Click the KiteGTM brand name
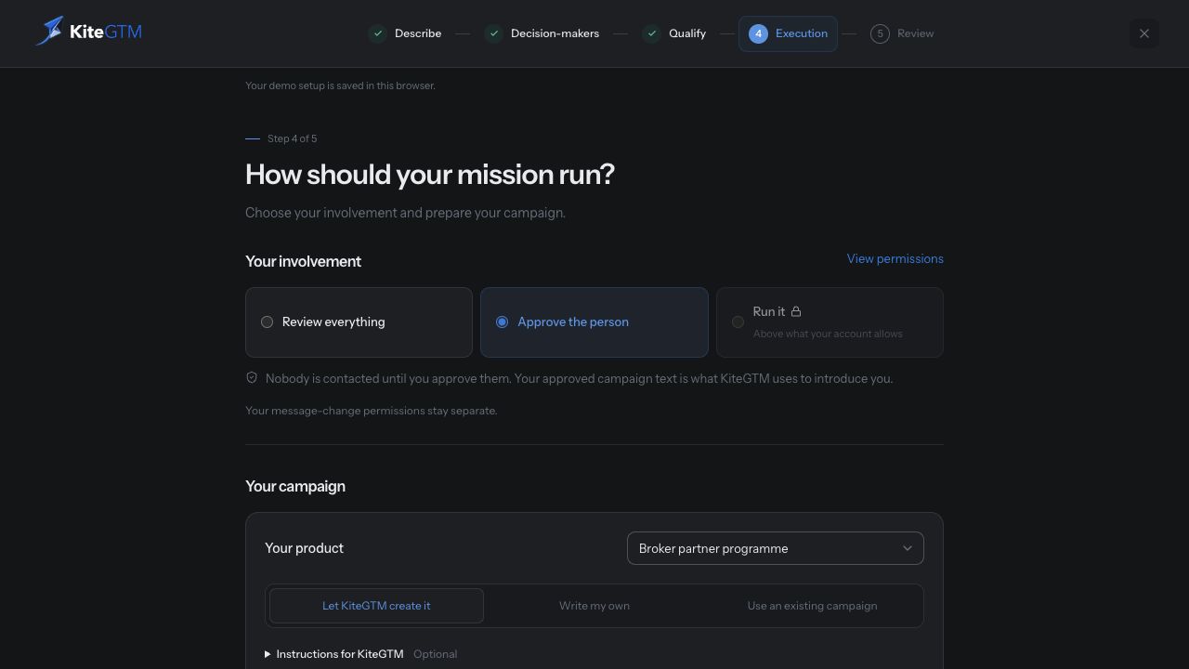Viewport: 1189px width, 669px height. pyautogui.click(x=106, y=32)
